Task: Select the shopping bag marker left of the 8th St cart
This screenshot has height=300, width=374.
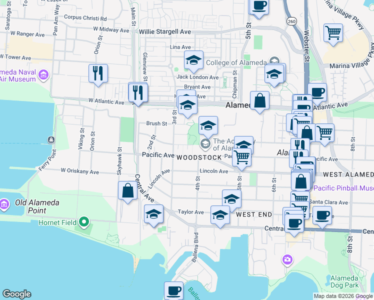Action: [x=306, y=133]
